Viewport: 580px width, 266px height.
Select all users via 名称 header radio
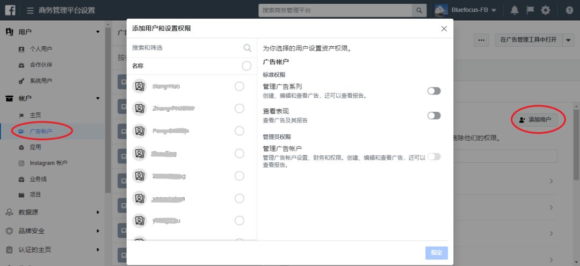point(247,66)
